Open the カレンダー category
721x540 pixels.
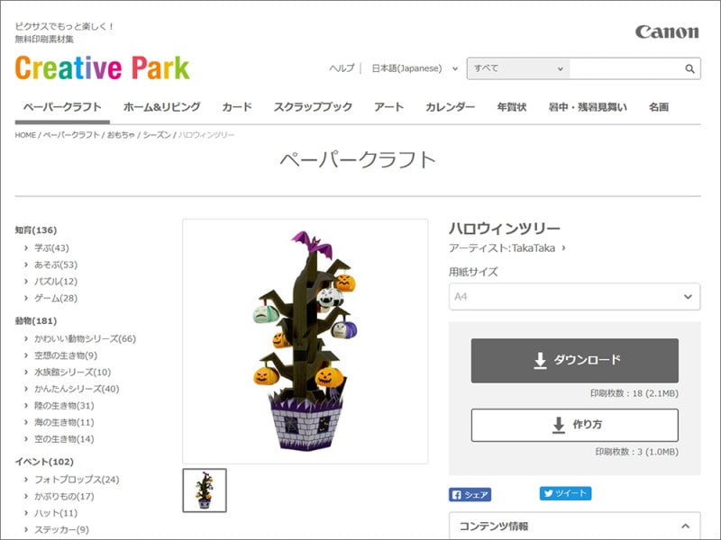click(x=450, y=106)
